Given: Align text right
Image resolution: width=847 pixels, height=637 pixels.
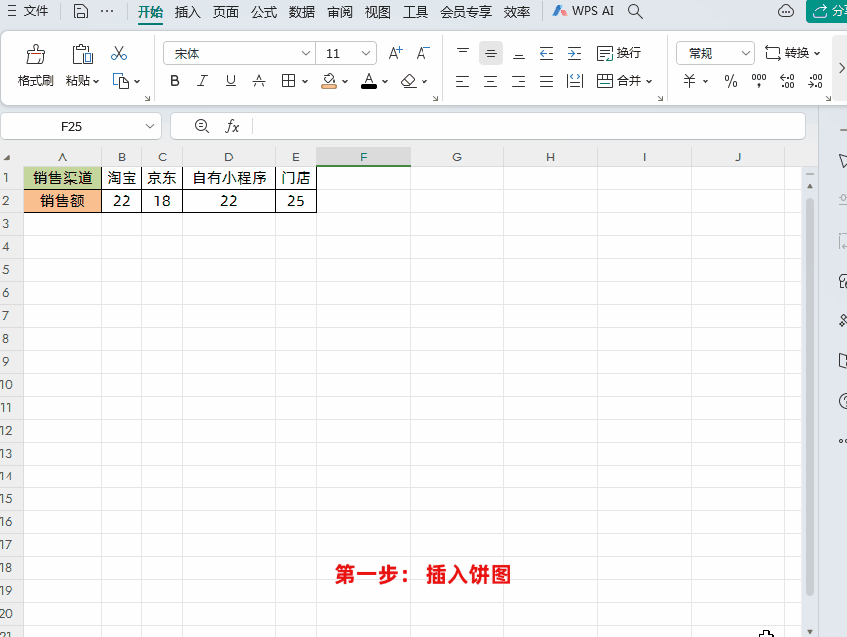Looking at the screenshot, I should [519, 81].
